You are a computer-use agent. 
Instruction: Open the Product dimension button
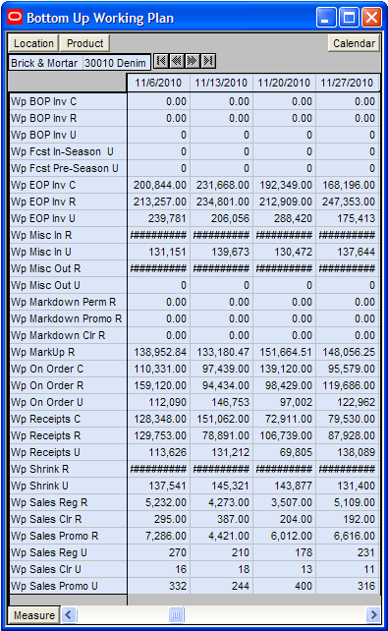tap(84, 43)
